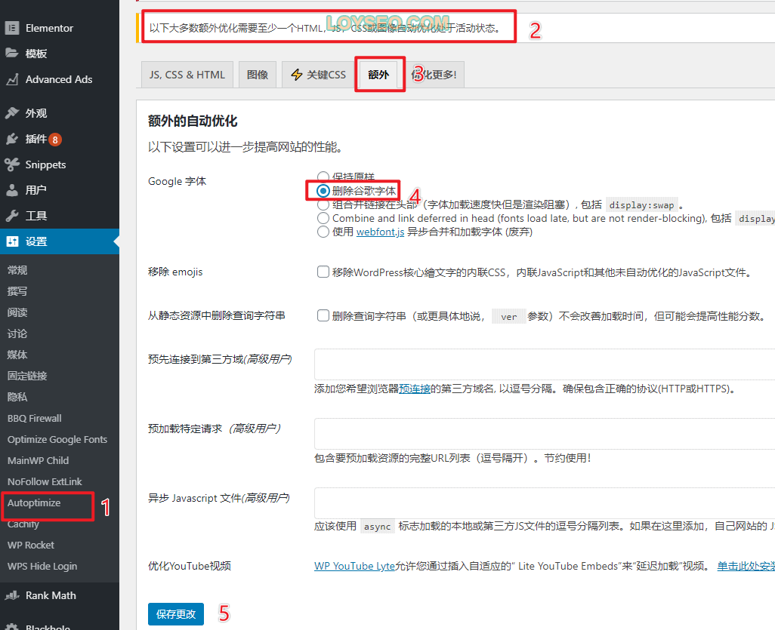Screen dimensions: 775x630
Task: Switch to the 额外 tab
Action: [378, 75]
